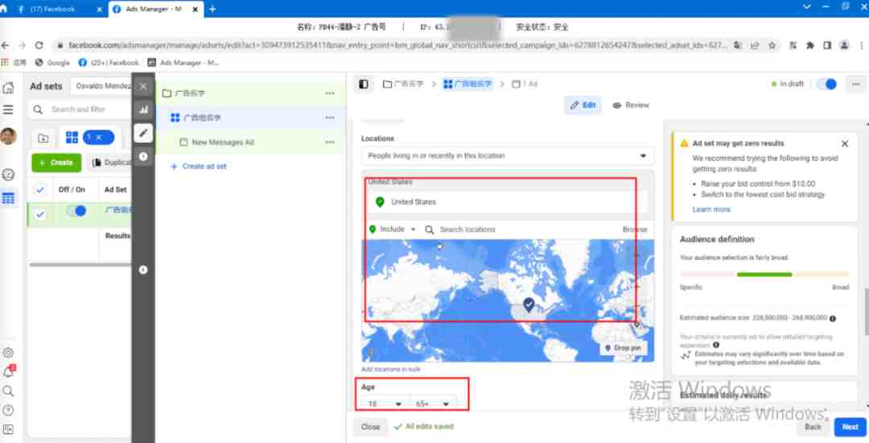The width and height of the screenshot is (869, 443).
Task: Select the campaigns table grid icon
Action: (x=8, y=198)
